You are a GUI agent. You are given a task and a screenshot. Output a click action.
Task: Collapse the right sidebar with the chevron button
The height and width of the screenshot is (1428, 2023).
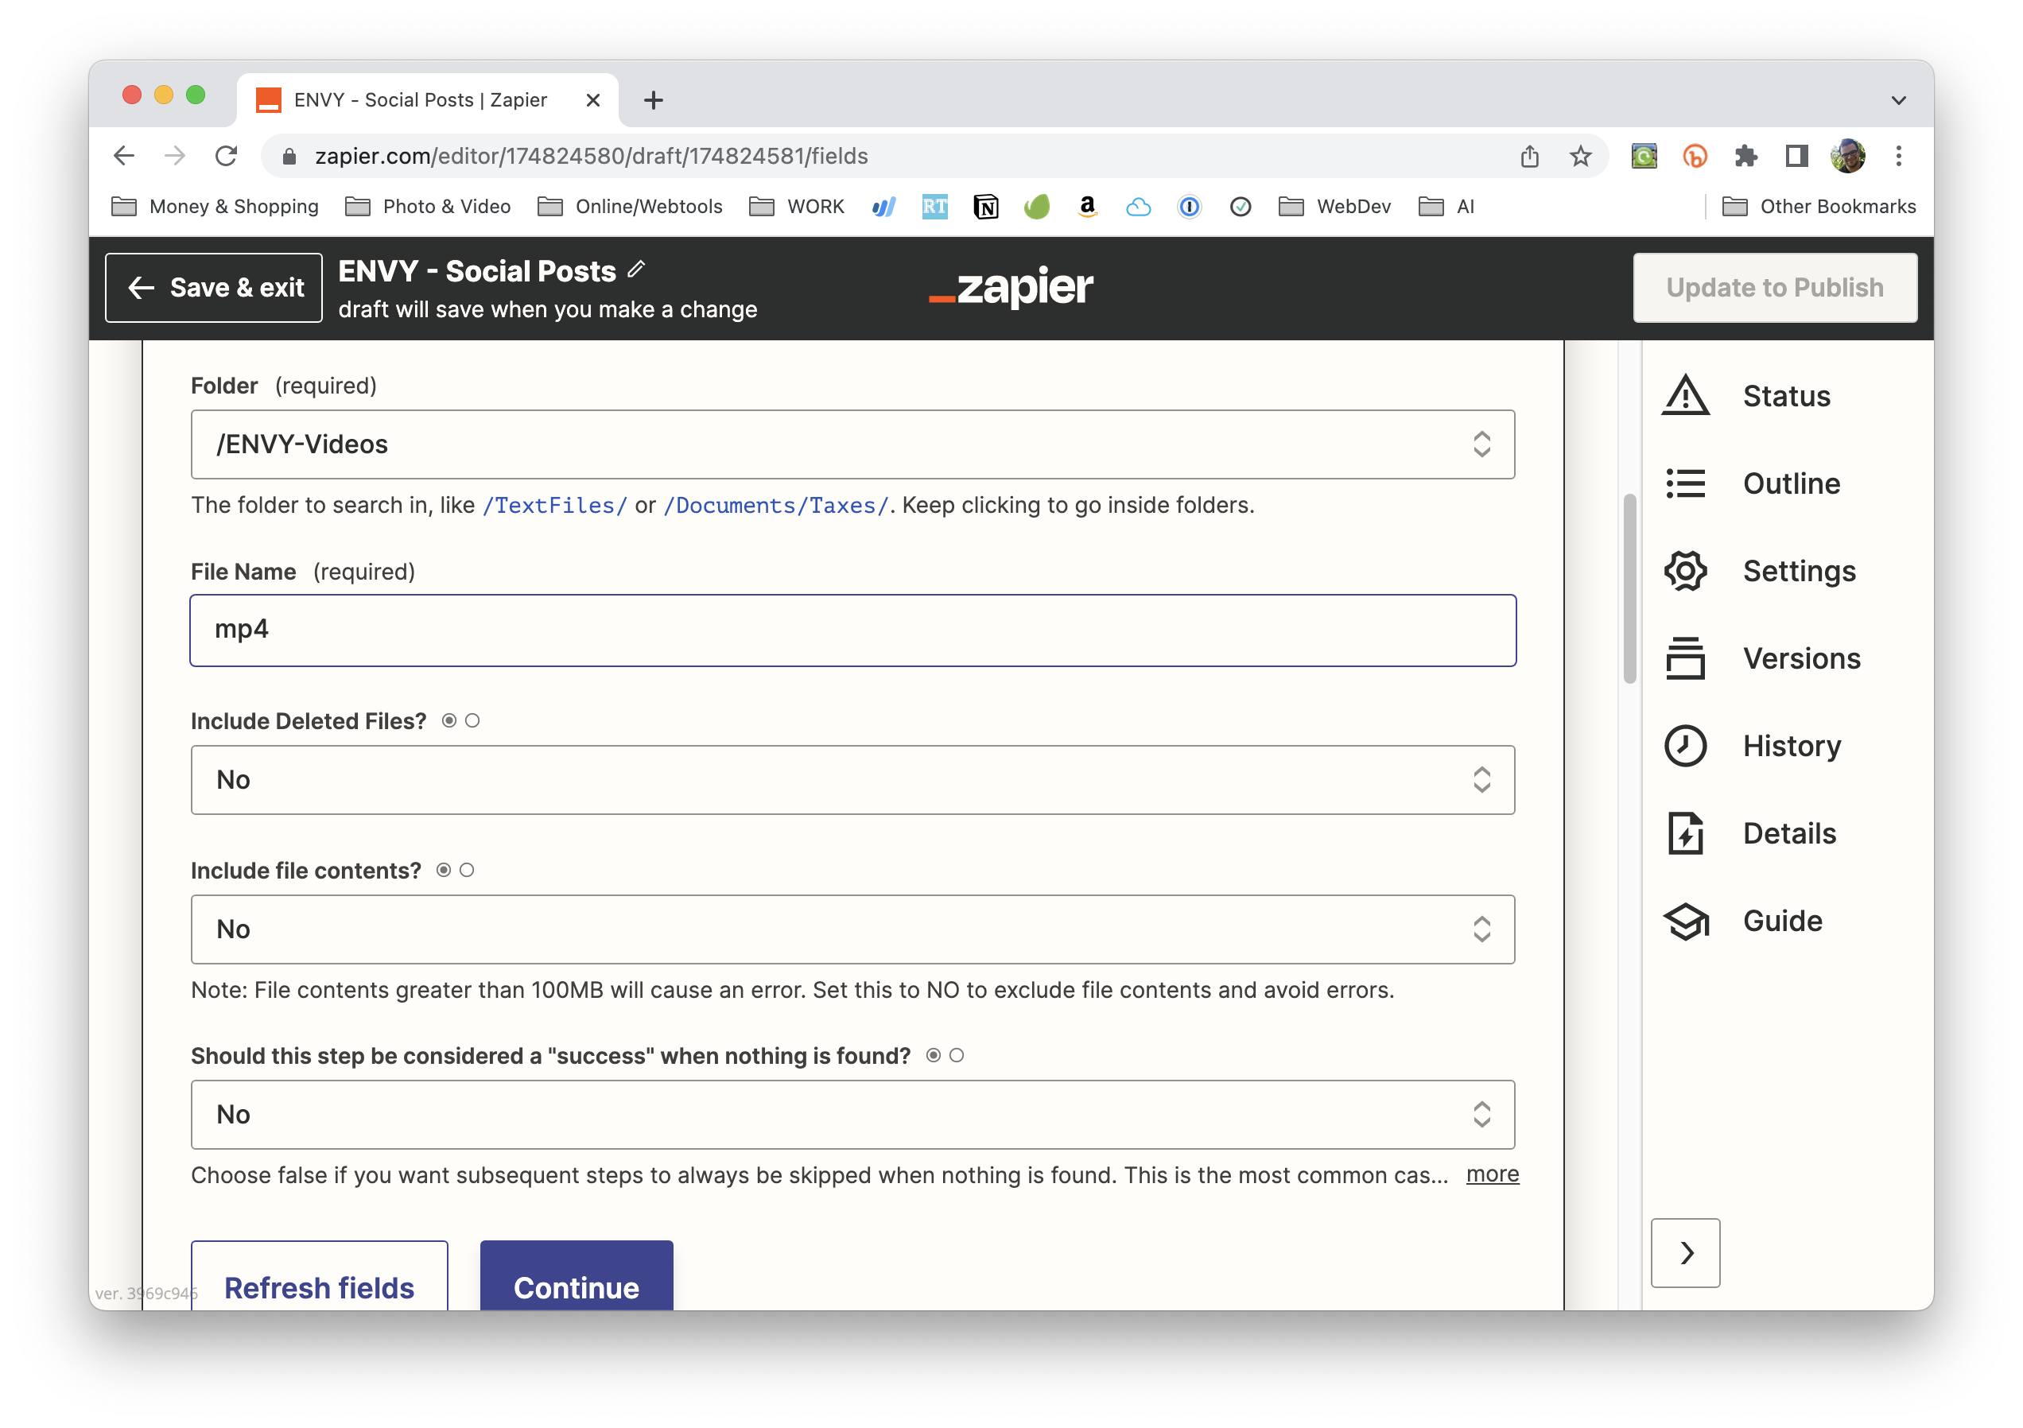[1686, 1253]
